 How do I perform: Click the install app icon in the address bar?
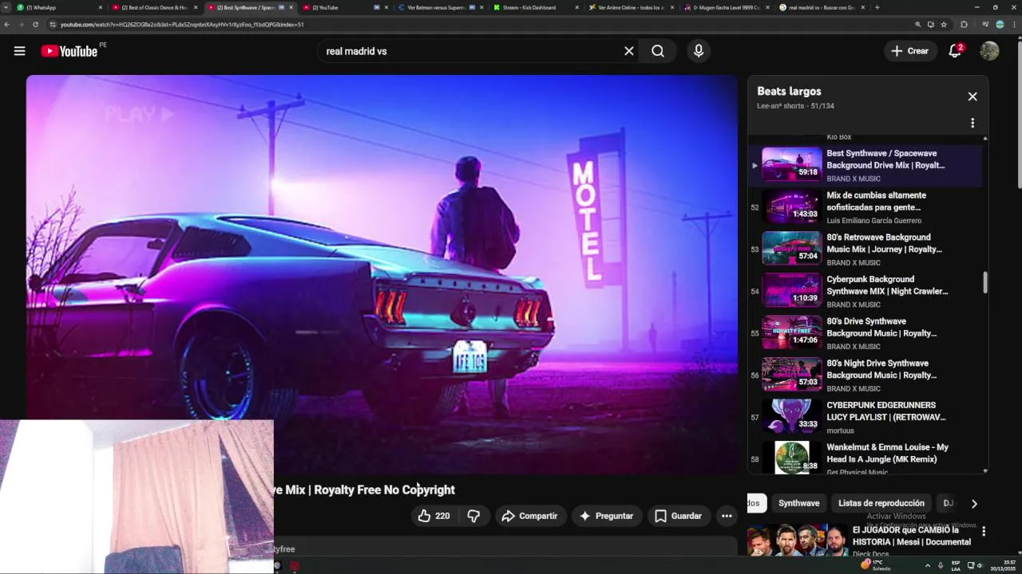(x=931, y=25)
